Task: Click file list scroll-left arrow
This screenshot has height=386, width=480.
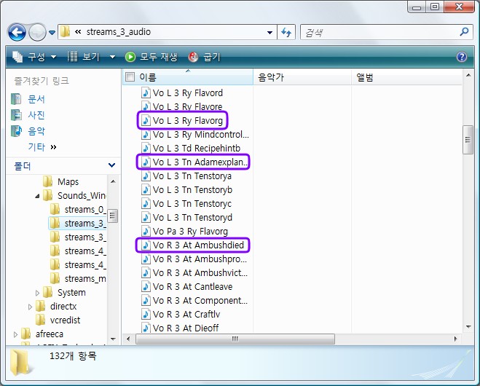Action: pos(128,339)
